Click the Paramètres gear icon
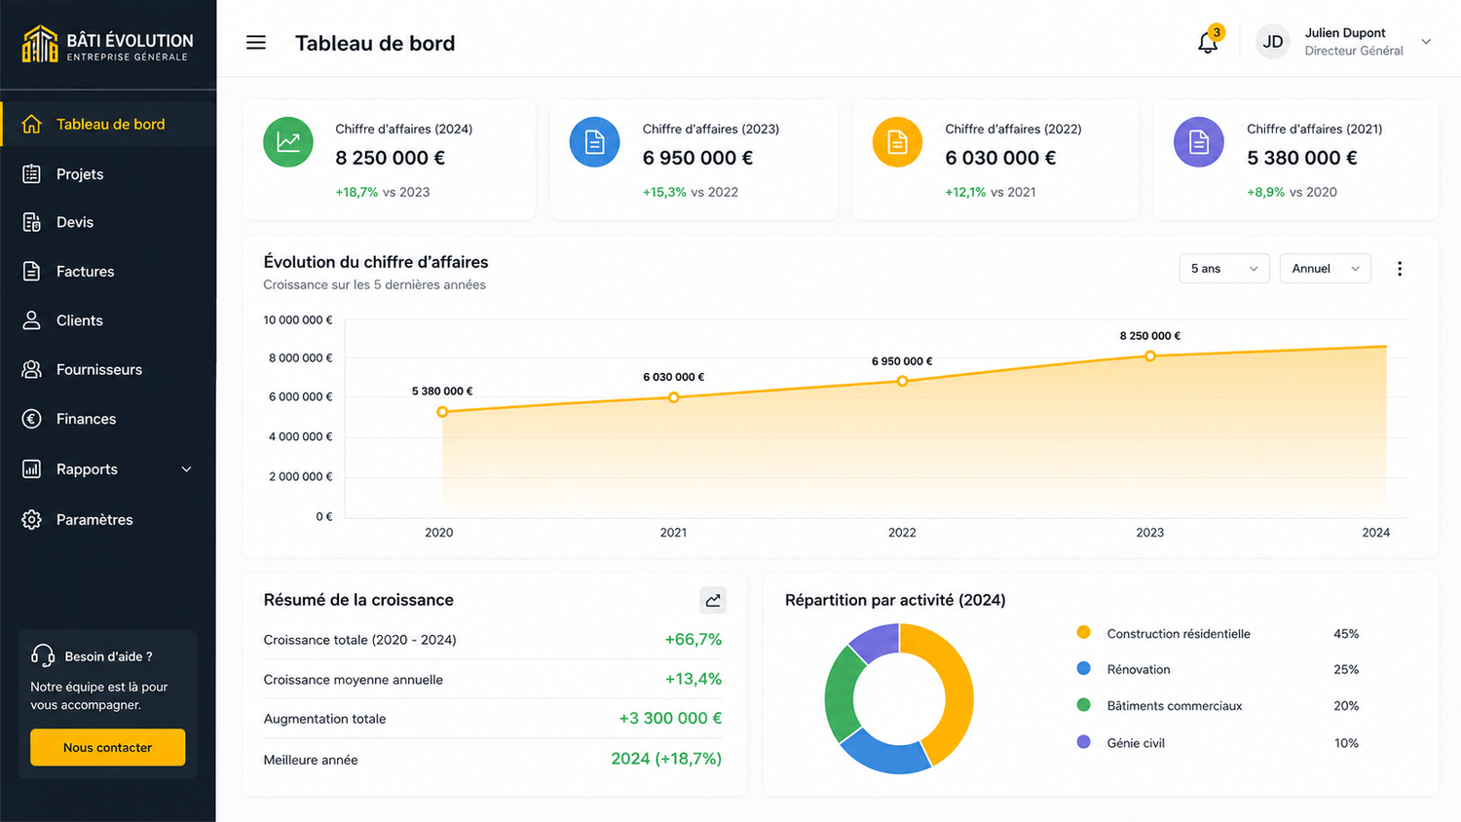 (x=32, y=519)
